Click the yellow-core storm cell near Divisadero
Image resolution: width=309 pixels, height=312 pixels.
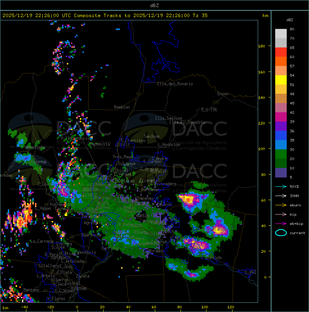[x=189, y=200]
